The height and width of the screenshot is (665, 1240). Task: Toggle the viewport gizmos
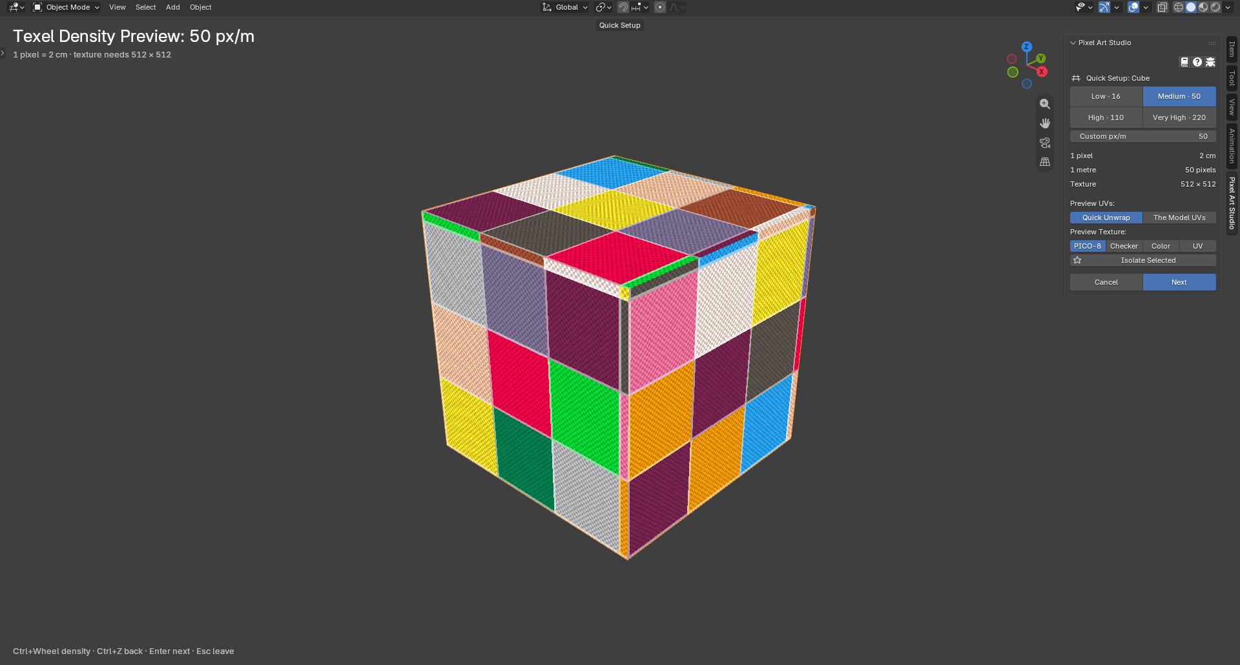pyautogui.click(x=1104, y=7)
